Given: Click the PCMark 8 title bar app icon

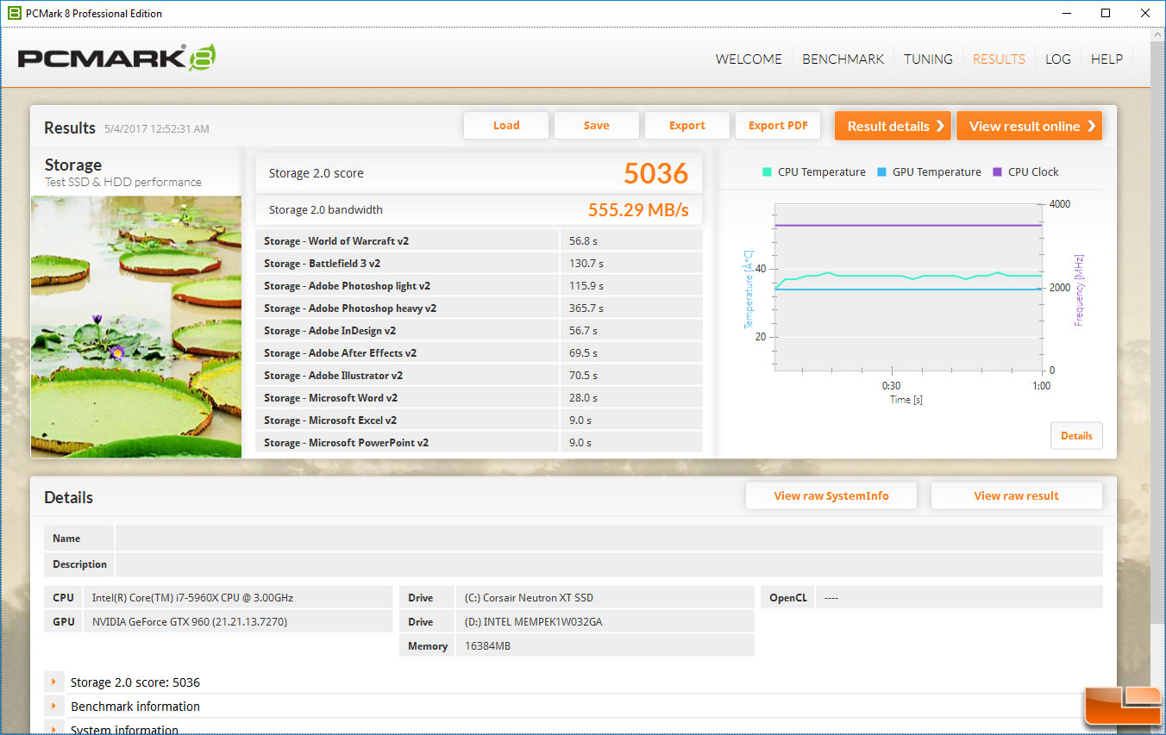Looking at the screenshot, I should pyautogui.click(x=15, y=13).
